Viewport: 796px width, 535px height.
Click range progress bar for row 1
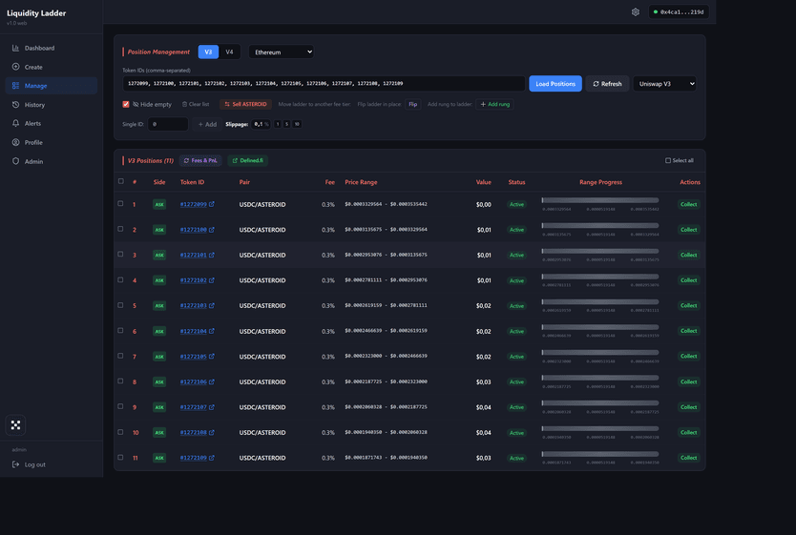[600, 200]
